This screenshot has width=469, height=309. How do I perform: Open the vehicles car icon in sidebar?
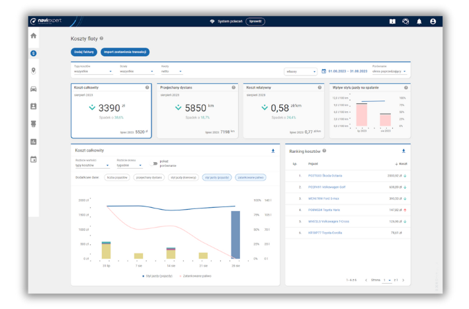(34, 88)
